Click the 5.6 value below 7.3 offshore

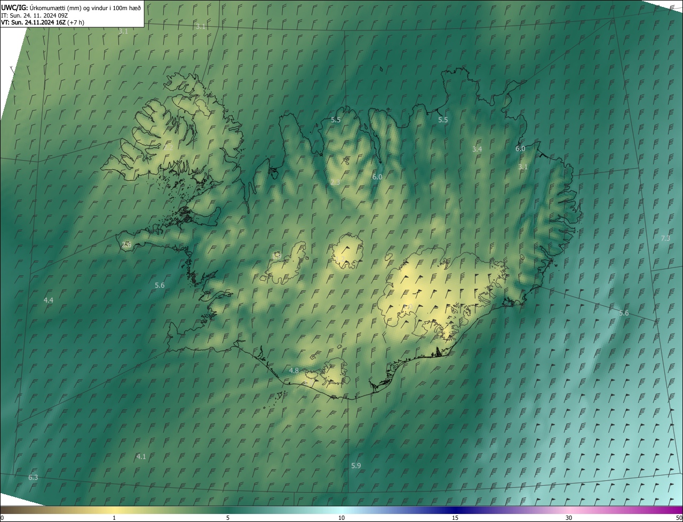(x=624, y=313)
